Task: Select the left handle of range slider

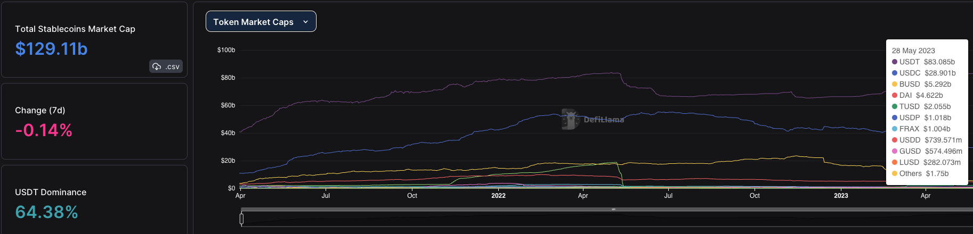Action: (x=241, y=219)
